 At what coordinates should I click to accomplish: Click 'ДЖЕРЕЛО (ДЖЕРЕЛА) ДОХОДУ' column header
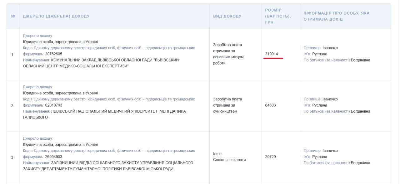[56, 16]
